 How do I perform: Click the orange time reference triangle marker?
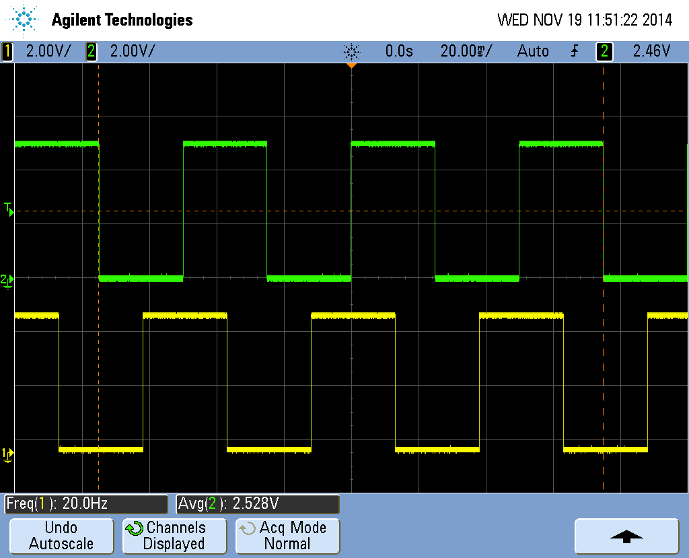[x=351, y=66]
